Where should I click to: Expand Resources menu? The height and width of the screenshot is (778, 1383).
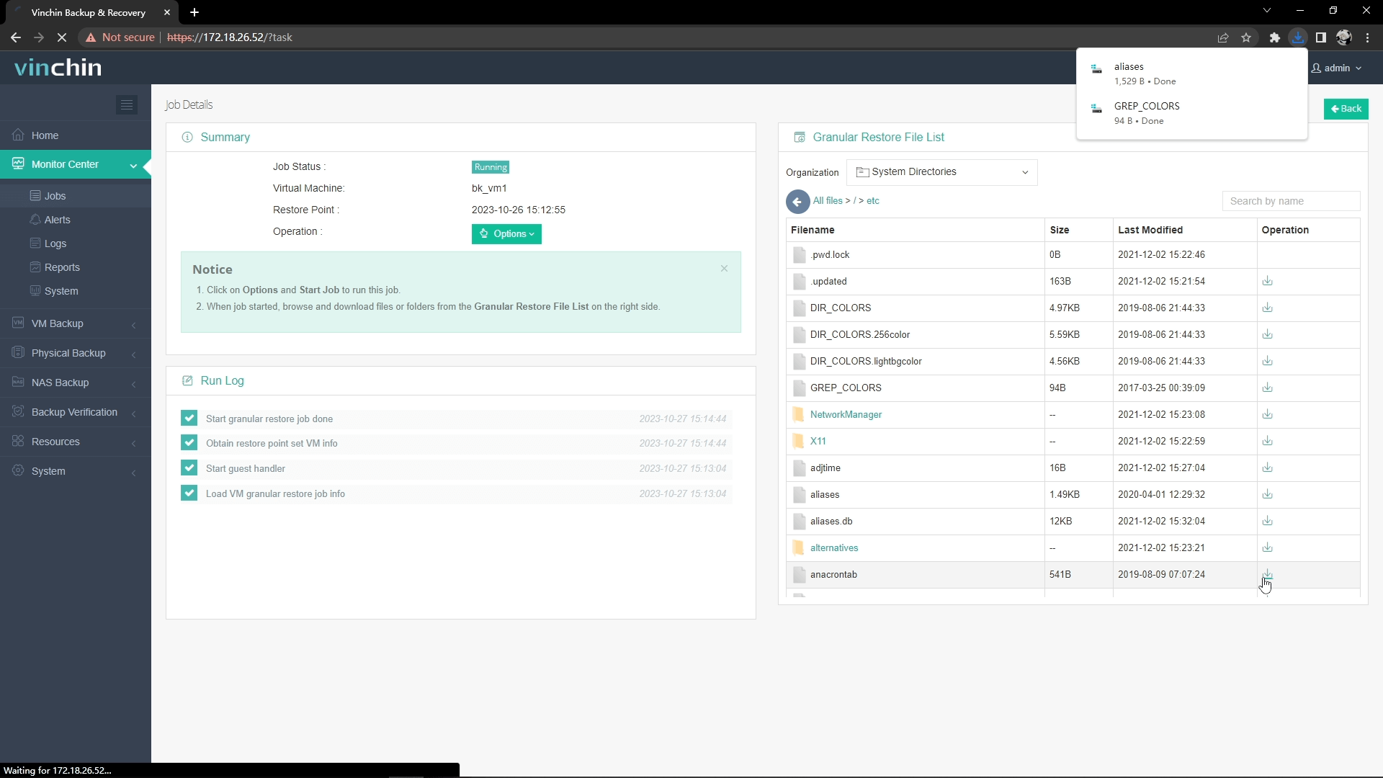pos(76,442)
